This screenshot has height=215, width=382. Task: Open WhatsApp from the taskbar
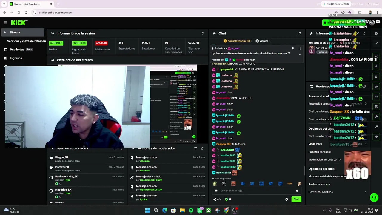click(x=200, y=210)
